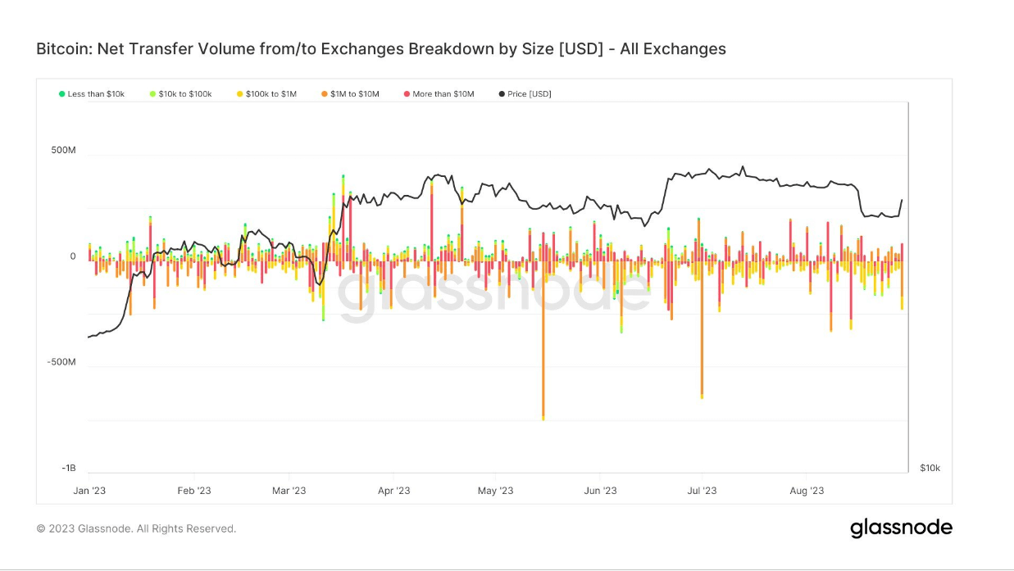Select the Jan '23 x-axis label

click(x=89, y=491)
